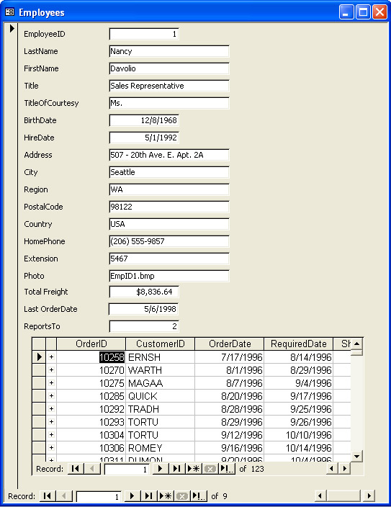Click the OrderDate column header
The width and height of the screenshot is (391, 507).
point(229,344)
